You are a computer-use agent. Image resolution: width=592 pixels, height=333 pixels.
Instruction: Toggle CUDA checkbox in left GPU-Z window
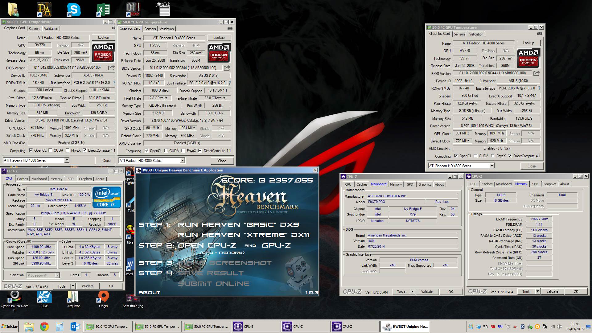tap(51, 150)
